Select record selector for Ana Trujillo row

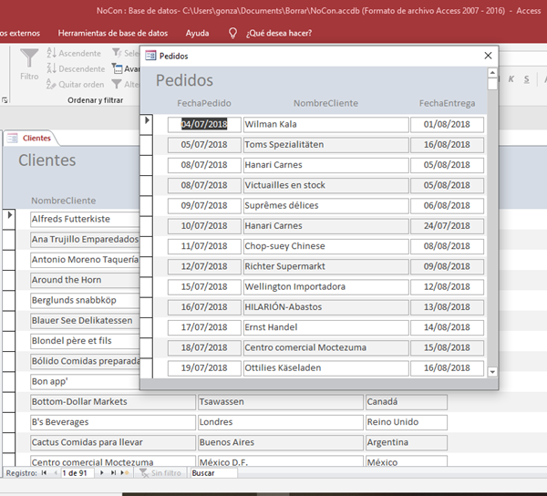coord(9,240)
